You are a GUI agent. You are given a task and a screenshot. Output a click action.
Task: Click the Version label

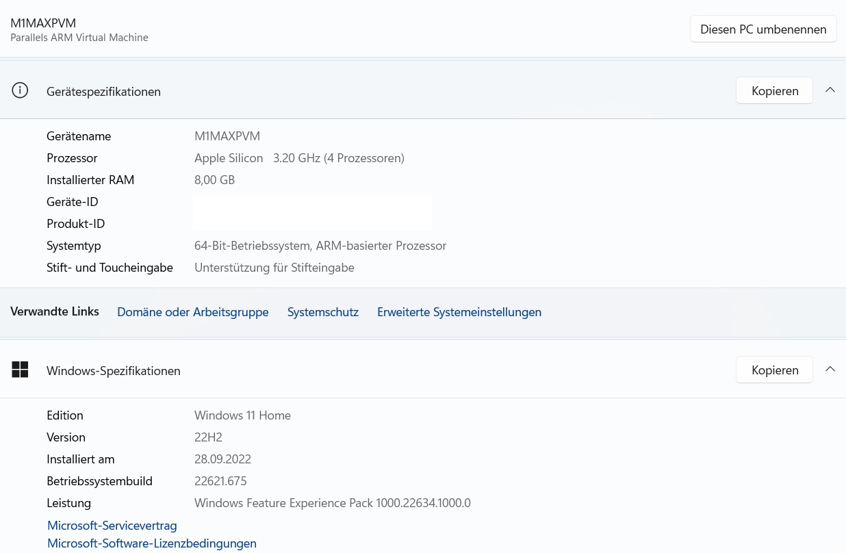pos(66,437)
